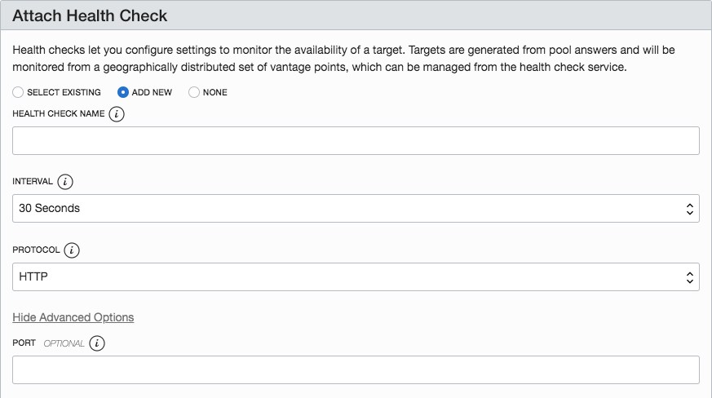Click the Attach Health Check header title
This screenshot has width=712, height=398.
pyautogui.click(x=90, y=16)
